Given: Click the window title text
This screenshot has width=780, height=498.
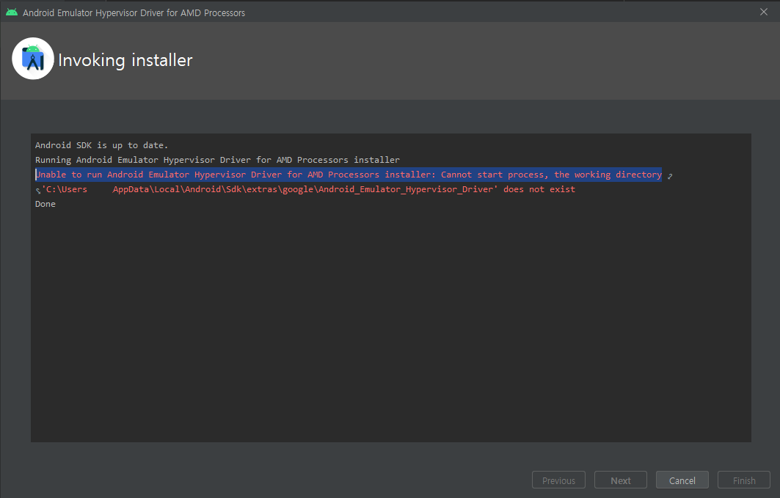Looking at the screenshot, I should click(x=134, y=12).
